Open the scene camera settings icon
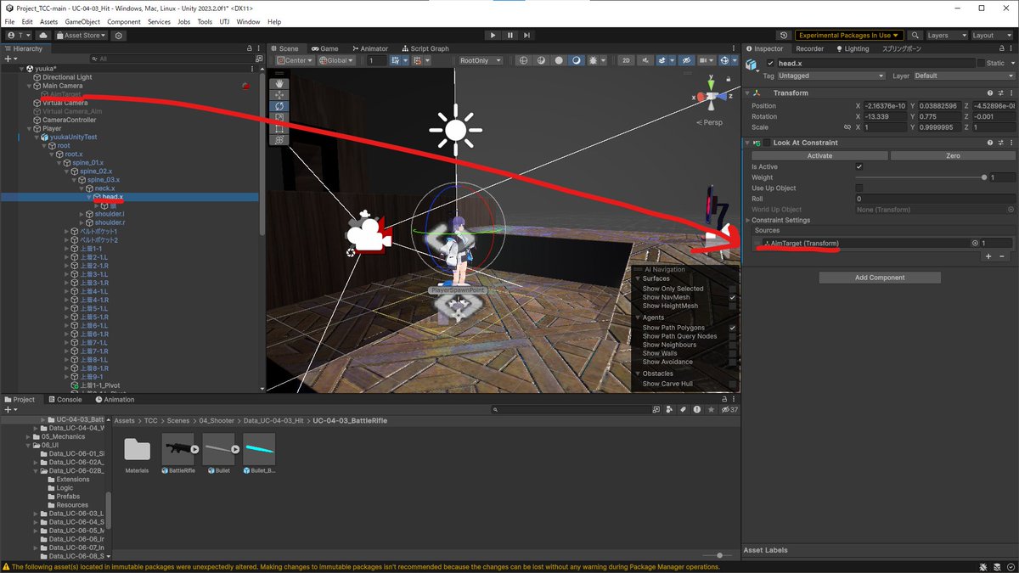1019x573 pixels. (x=706, y=60)
